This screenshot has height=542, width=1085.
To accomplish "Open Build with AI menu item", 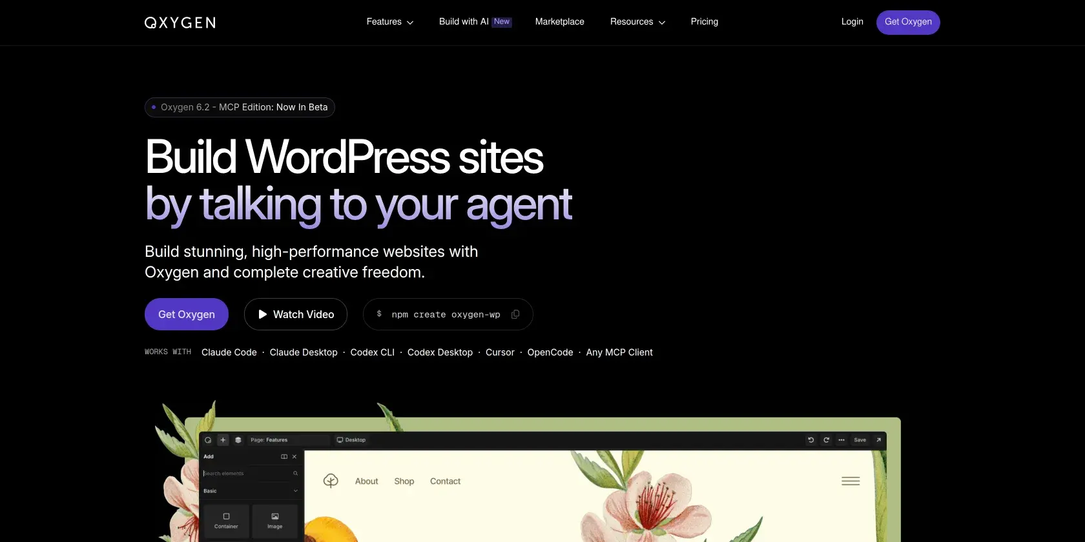I will click(475, 22).
